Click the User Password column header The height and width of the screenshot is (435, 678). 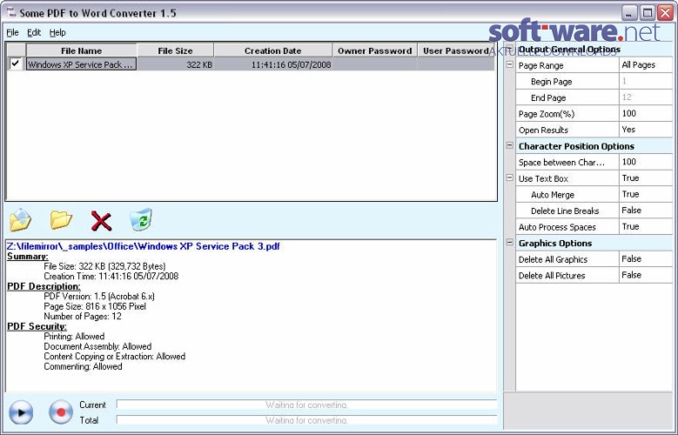(456, 50)
